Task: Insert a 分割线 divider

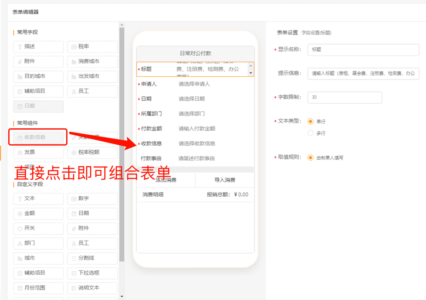Action: pyautogui.click(x=92, y=258)
